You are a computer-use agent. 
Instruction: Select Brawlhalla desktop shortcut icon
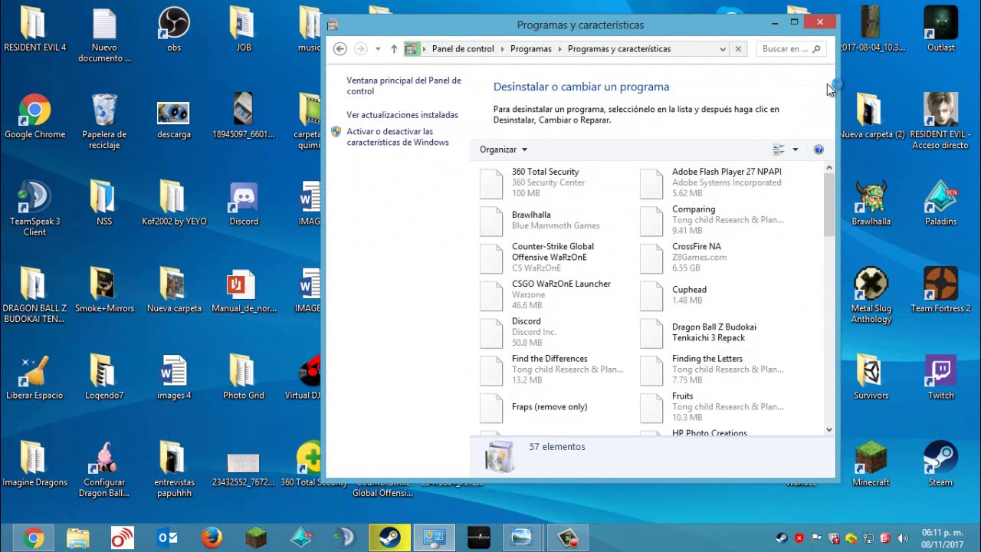click(871, 204)
